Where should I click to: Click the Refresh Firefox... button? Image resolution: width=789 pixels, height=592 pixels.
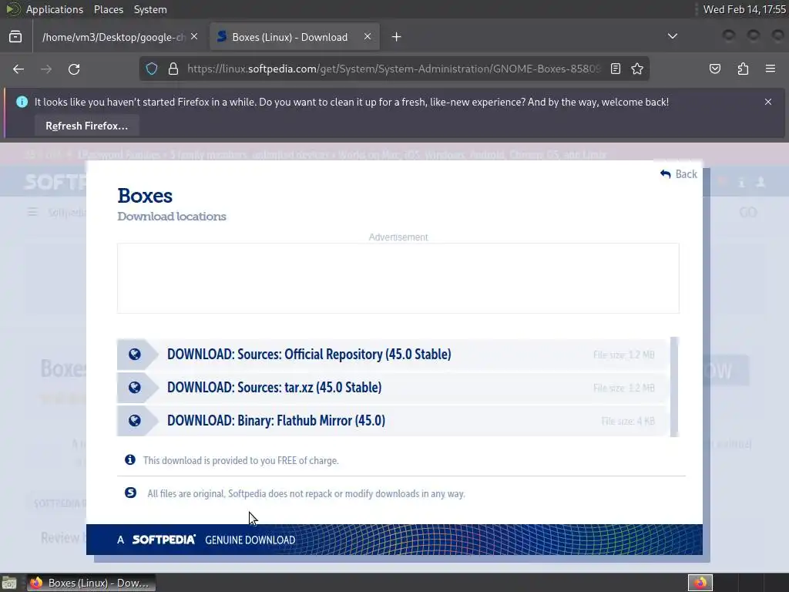(x=86, y=126)
